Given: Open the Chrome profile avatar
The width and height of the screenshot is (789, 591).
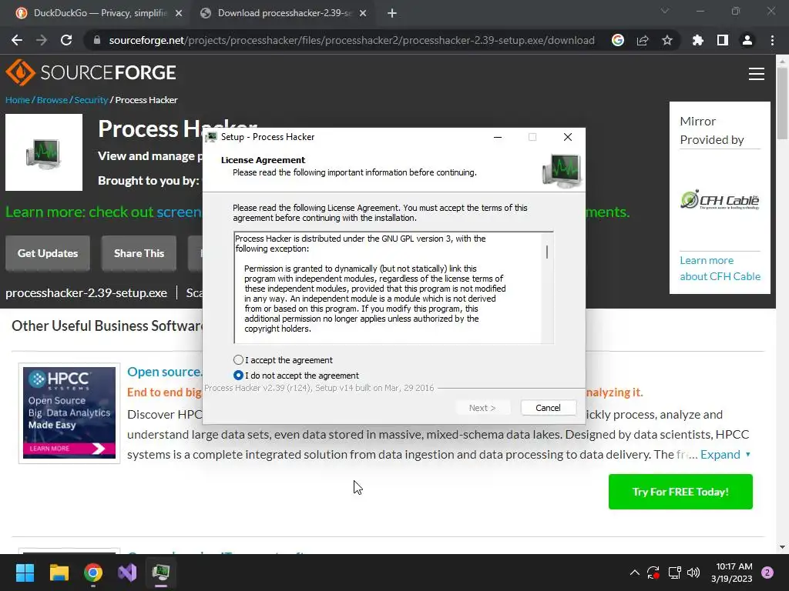Looking at the screenshot, I should point(747,40).
